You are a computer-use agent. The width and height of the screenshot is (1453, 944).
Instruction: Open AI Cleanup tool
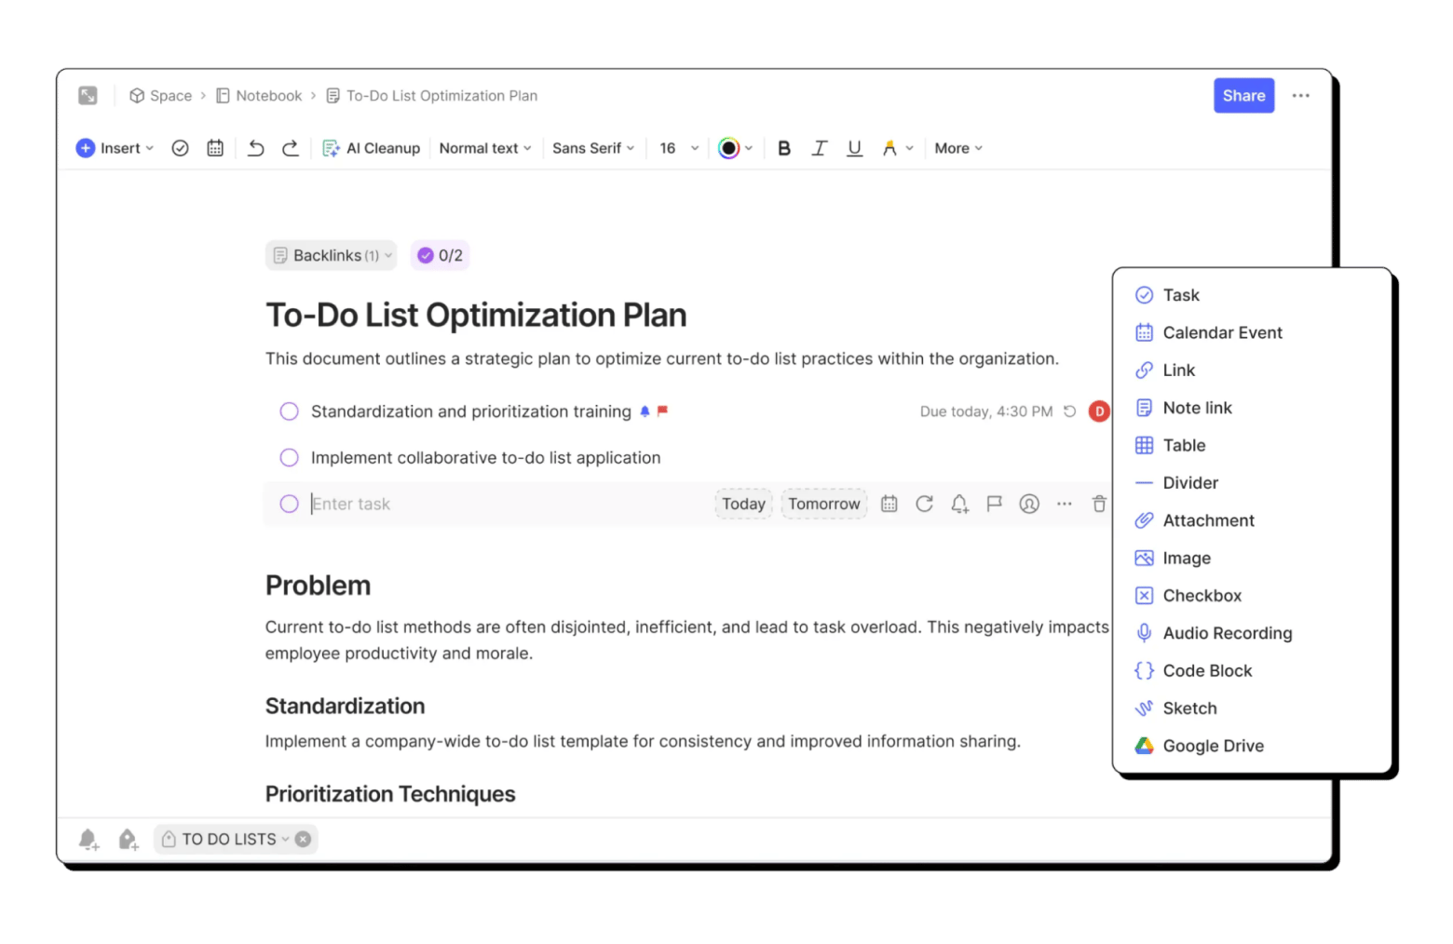pyautogui.click(x=371, y=148)
